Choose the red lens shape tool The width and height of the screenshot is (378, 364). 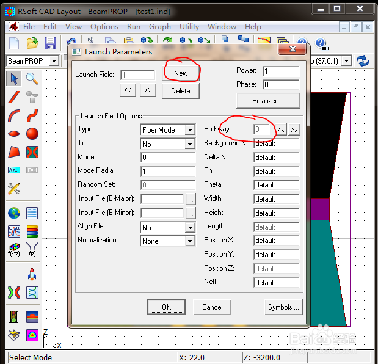(x=14, y=134)
